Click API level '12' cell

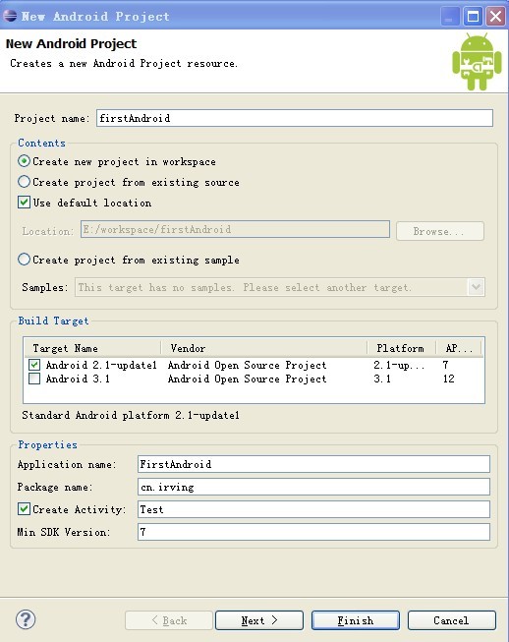click(448, 379)
